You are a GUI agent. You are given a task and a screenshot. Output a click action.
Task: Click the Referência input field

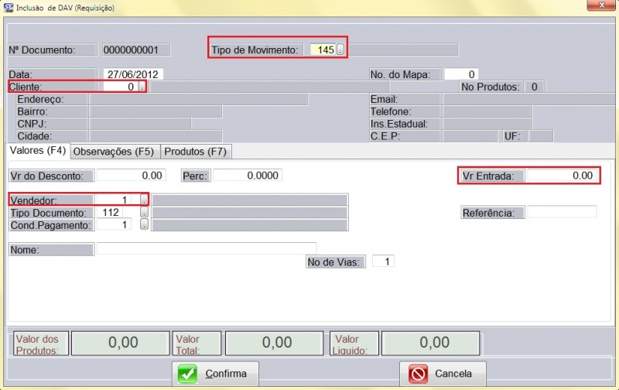(x=562, y=212)
